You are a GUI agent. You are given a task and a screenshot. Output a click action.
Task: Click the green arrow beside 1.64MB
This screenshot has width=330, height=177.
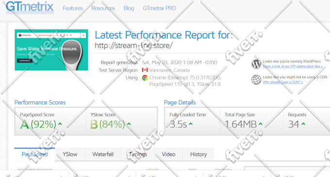click(x=261, y=124)
